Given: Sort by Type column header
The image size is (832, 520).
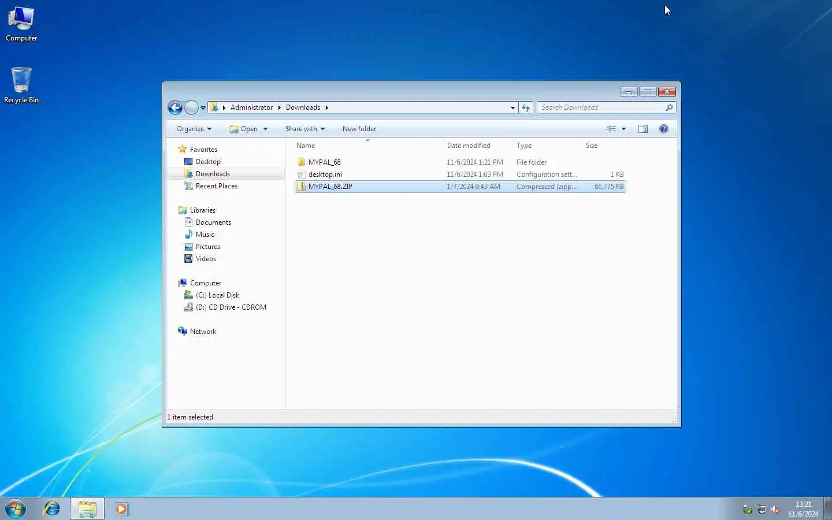Looking at the screenshot, I should pos(547,146).
